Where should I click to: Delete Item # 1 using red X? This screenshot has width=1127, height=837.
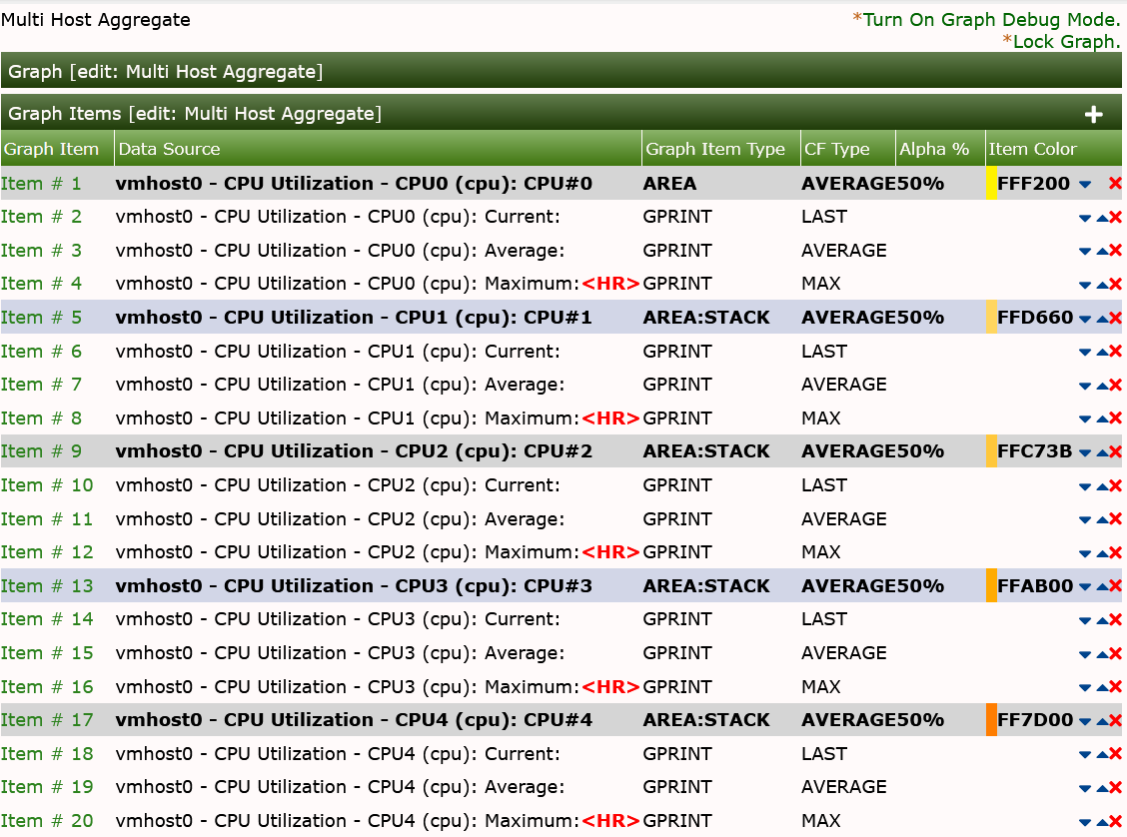point(1115,184)
